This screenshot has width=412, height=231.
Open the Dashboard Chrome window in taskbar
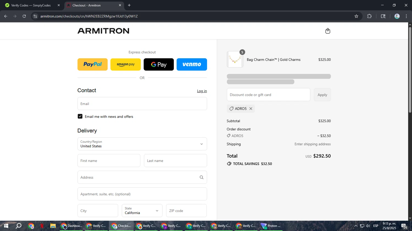(72, 226)
